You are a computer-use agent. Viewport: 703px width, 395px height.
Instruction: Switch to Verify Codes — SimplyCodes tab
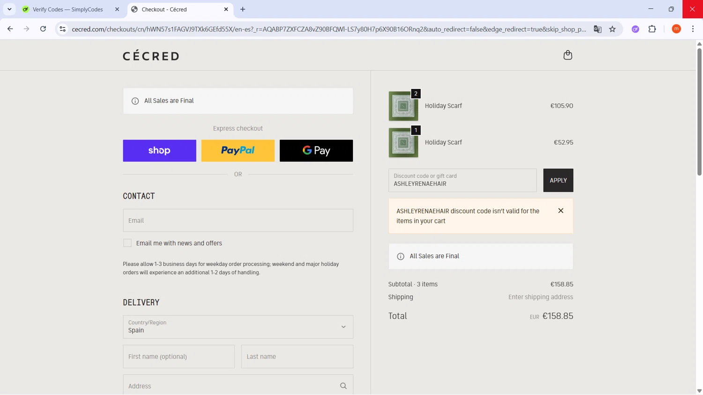coord(67,9)
